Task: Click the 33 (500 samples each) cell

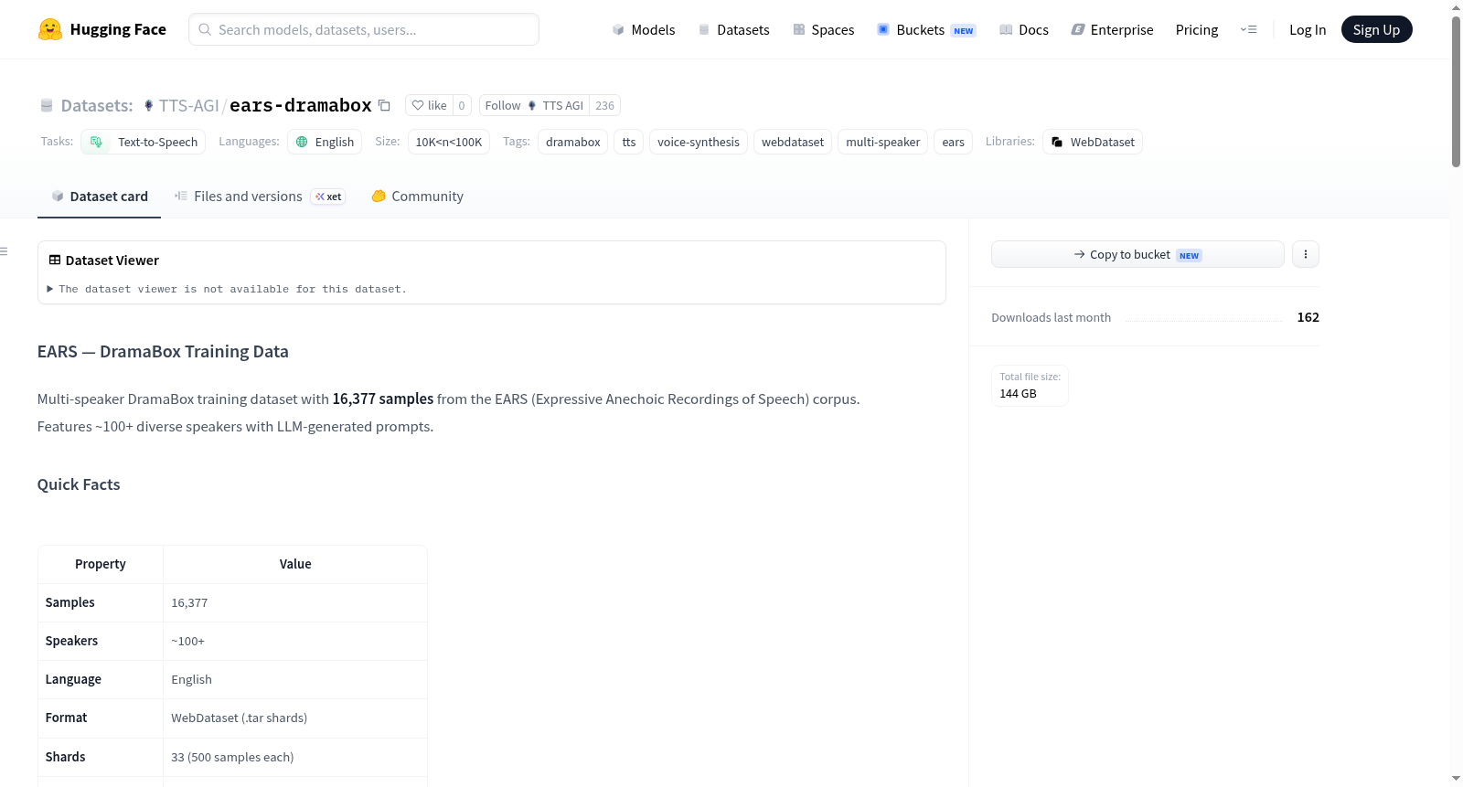Action: click(x=294, y=758)
